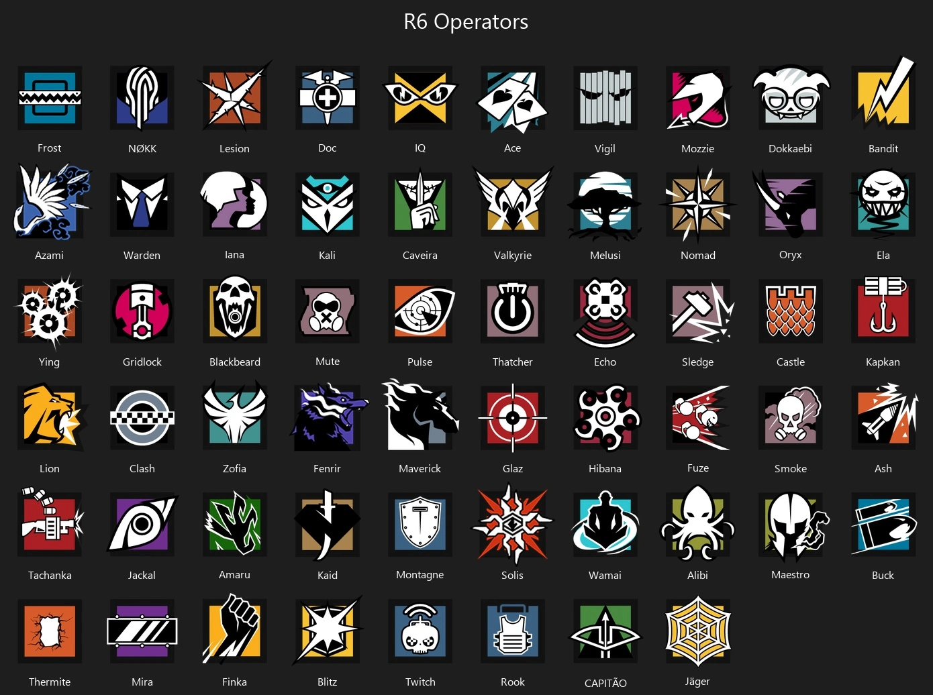Select the Jäger spider web icon
933x695 pixels.
pyautogui.click(x=698, y=631)
